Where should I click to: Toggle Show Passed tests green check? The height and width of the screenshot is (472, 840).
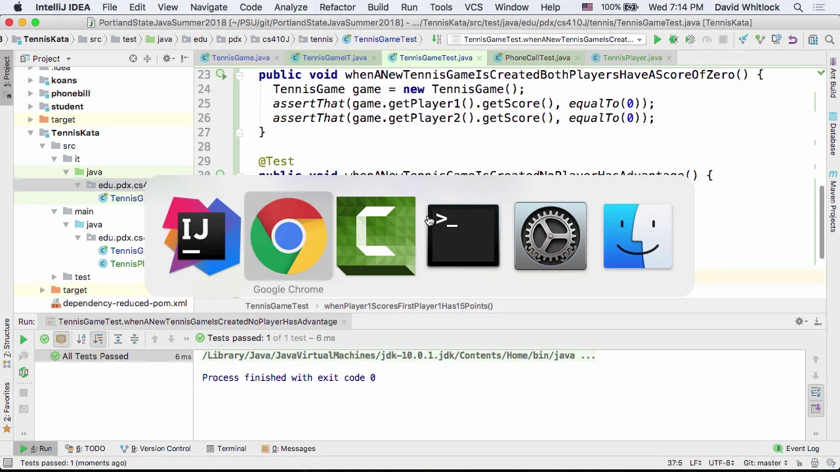(45, 339)
